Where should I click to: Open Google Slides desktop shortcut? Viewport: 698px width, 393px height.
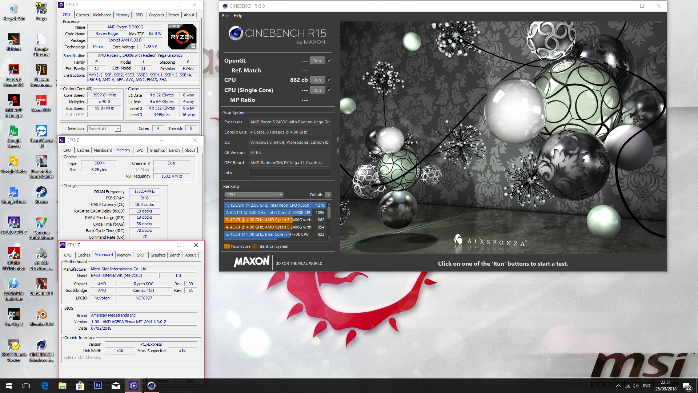(x=14, y=164)
